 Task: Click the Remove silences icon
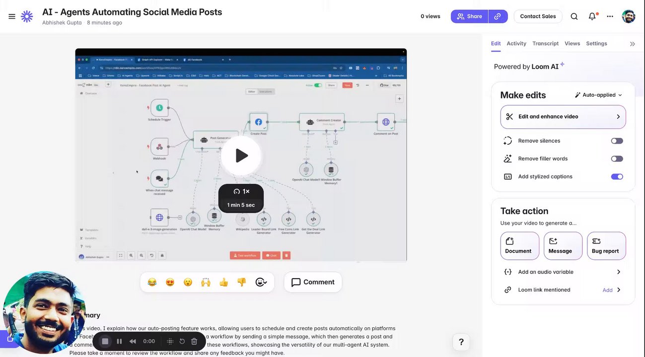pyautogui.click(x=507, y=141)
